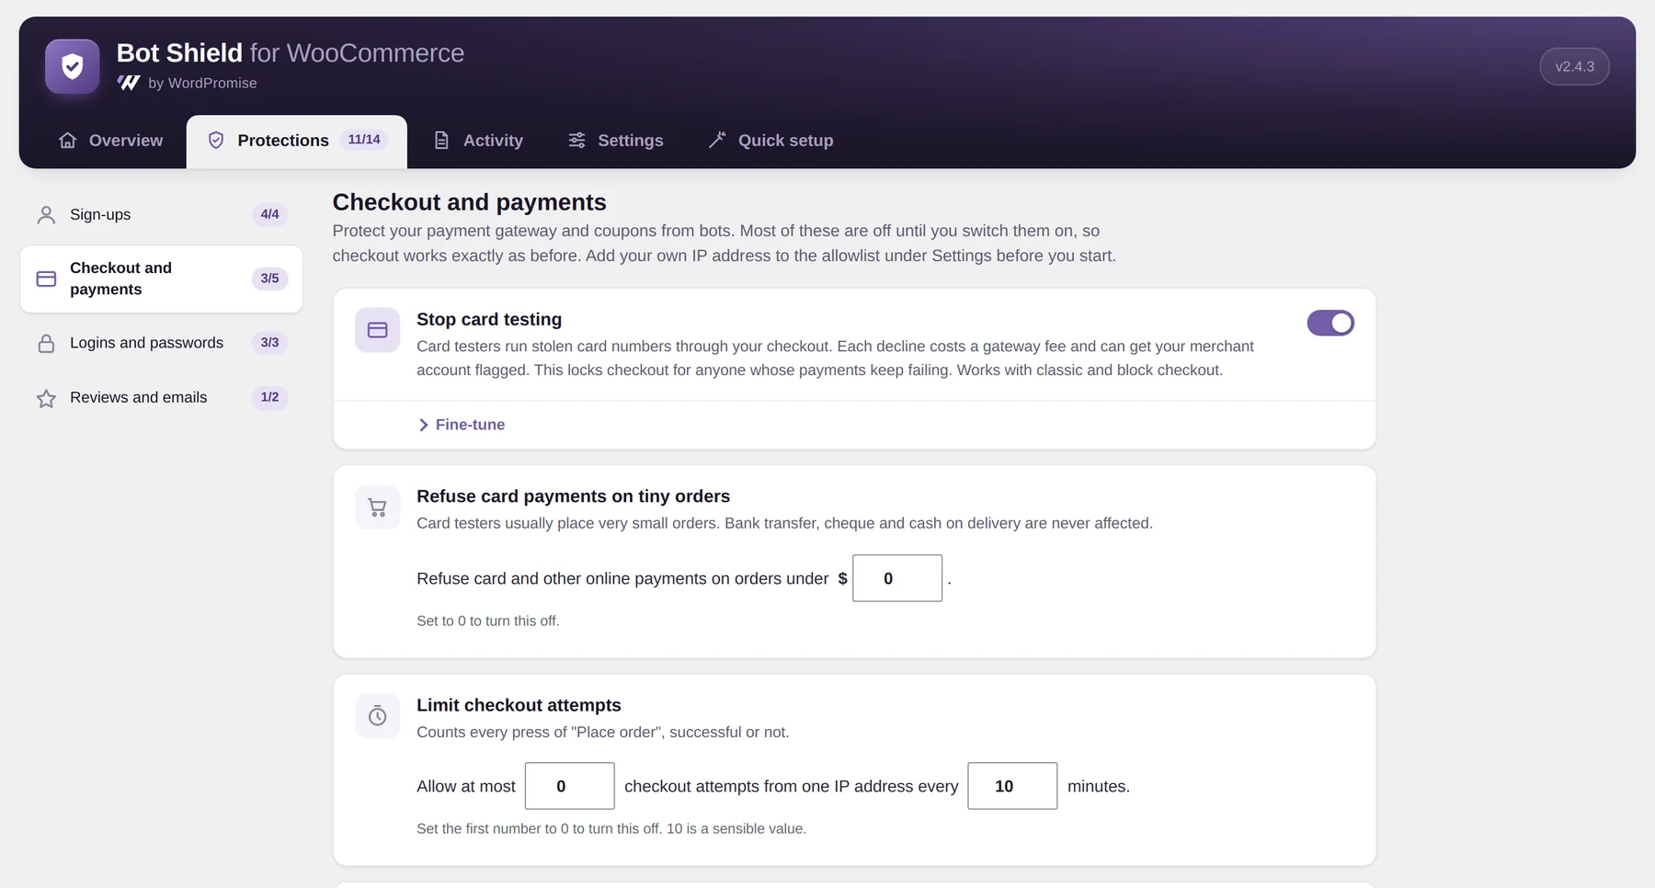Click the Reviews and emails star icon
Screen dimensions: 1655x888
(x=46, y=398)
